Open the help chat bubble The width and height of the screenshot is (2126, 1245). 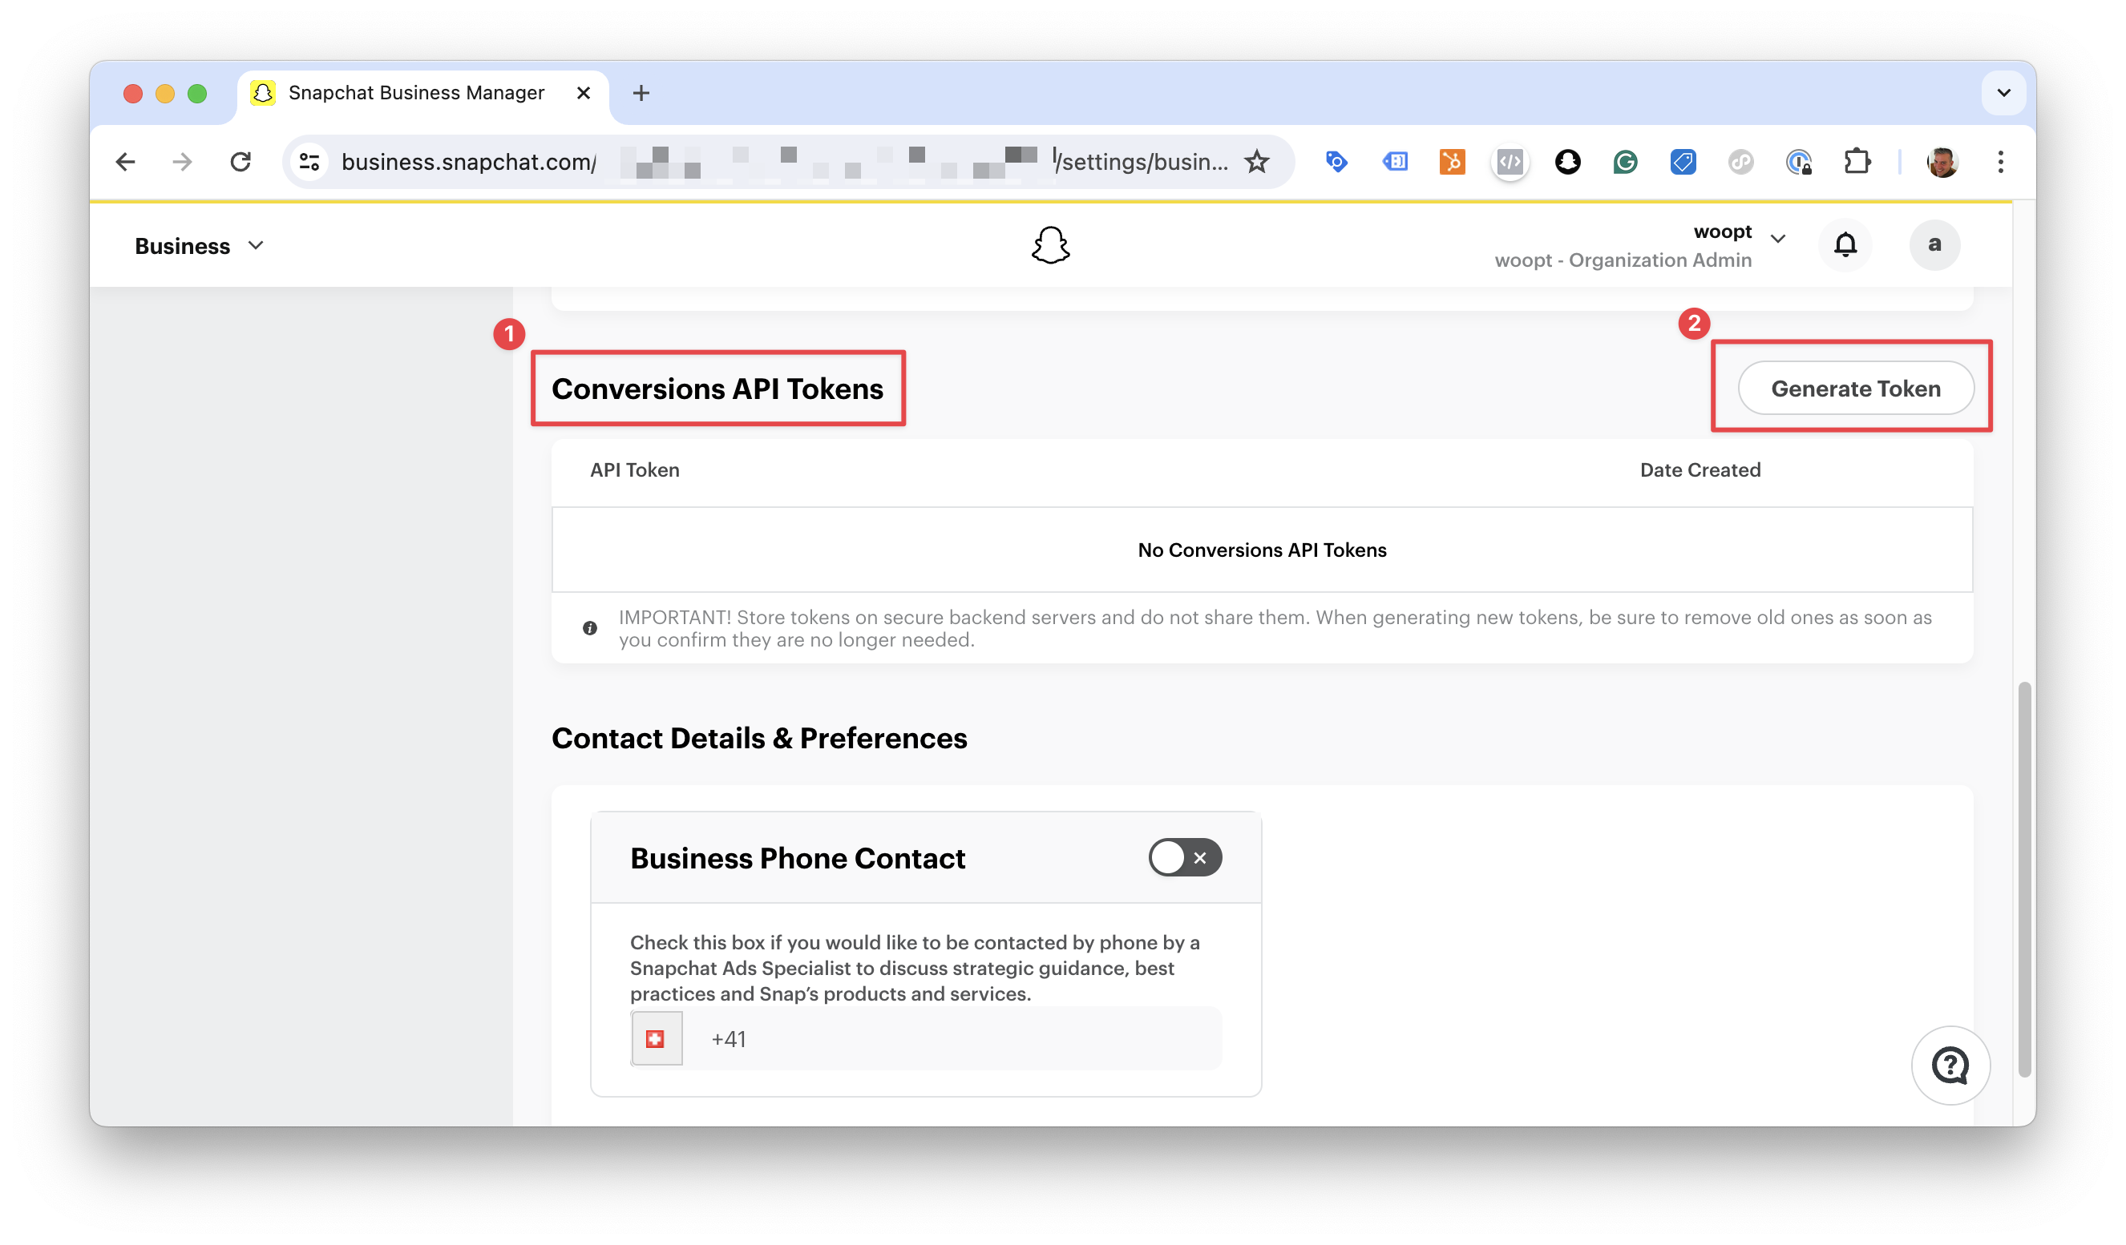[1950, 1066]
